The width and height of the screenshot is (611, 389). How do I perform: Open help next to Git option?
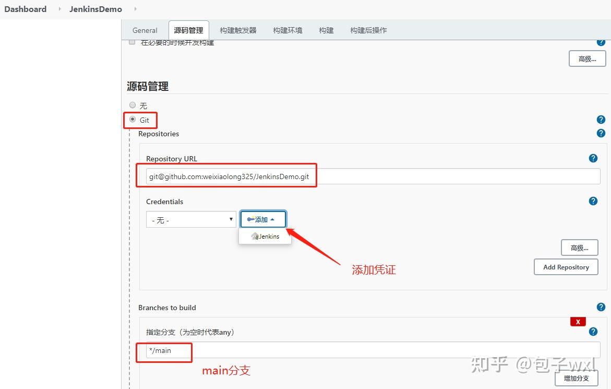point(601,120)
